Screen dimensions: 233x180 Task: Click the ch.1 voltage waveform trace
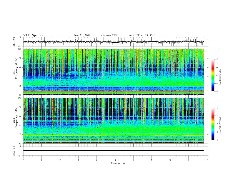pyautogui.click(x=113, y=42)
